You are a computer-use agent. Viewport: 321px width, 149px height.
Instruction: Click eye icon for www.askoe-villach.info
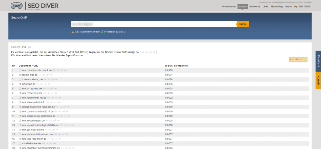(x=51, y=102)
